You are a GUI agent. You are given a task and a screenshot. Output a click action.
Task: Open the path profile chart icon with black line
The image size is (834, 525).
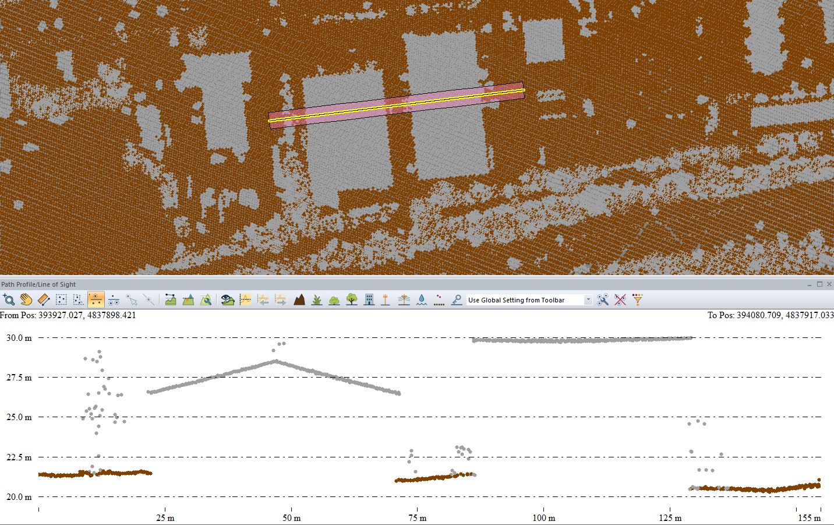tap(170, 300)
